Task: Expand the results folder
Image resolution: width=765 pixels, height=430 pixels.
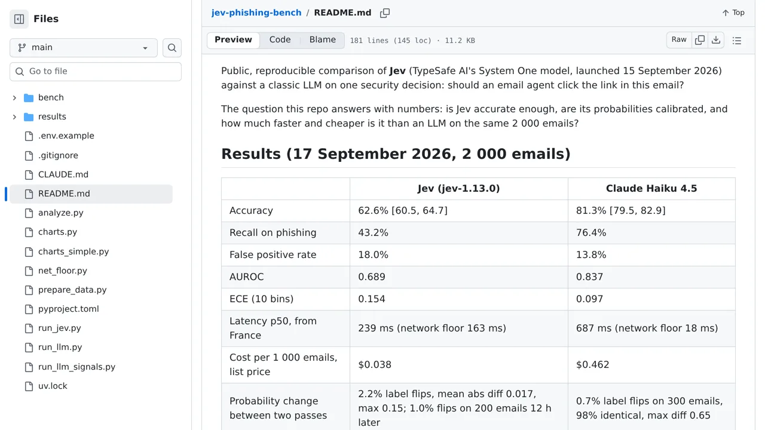Action: [x=14, y=116]
